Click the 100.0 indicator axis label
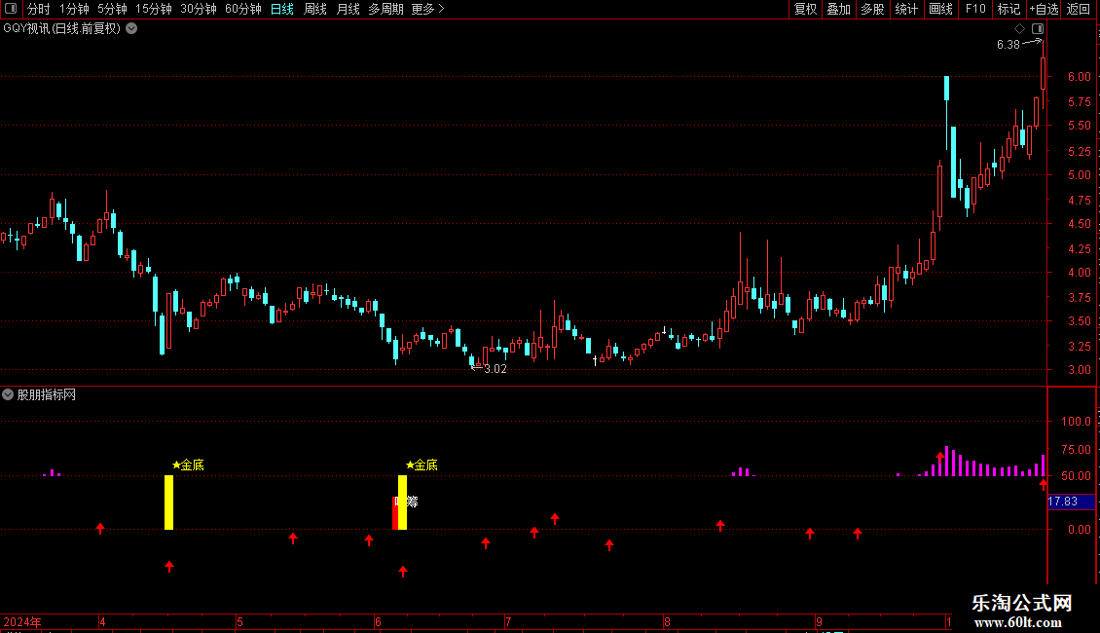 pyautogui.click(x=1076, y=422)
